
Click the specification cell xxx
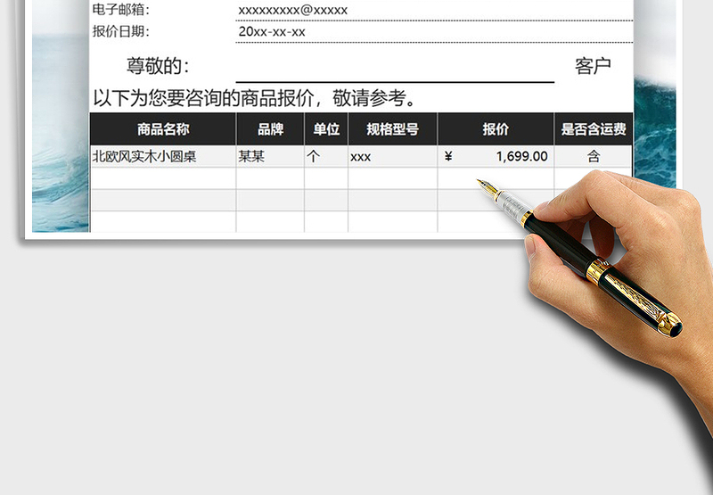392,156
